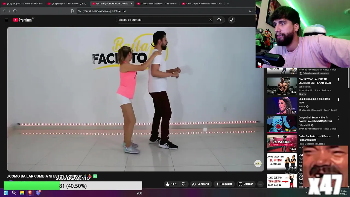Open more actions ellipsis under the video
Viewport: 350px width, 197px height.
[x=260, y=184]
